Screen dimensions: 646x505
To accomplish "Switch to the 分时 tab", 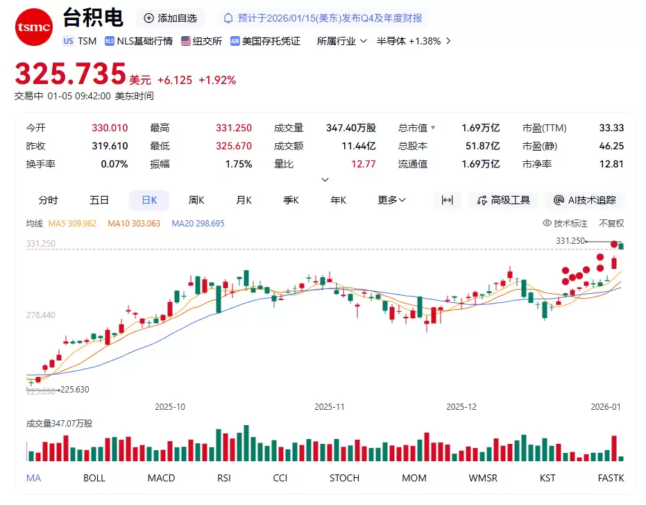I will 48,200.
